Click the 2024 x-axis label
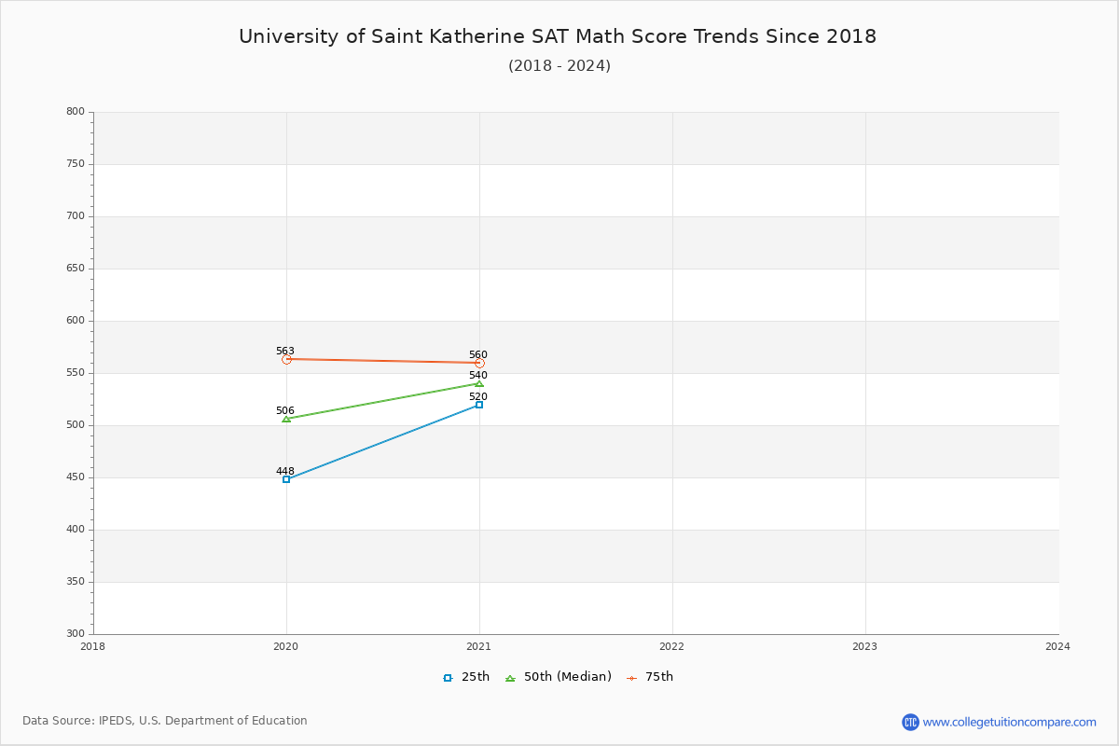The image size is (1119, 746). 1058,646
